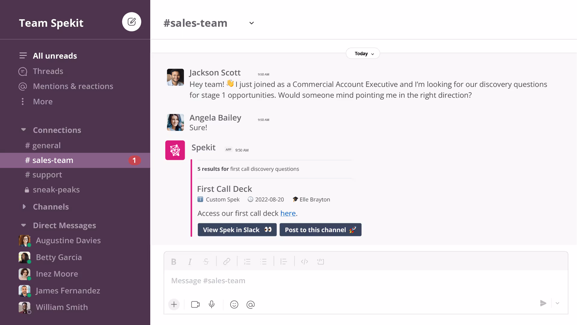Screen dimensions: 577x325
Task: Open the #sales-team channel details dropdown
Action: point(252,23)
